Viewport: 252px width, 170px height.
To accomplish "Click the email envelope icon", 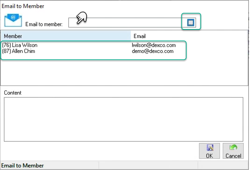I will pos(13,20).
